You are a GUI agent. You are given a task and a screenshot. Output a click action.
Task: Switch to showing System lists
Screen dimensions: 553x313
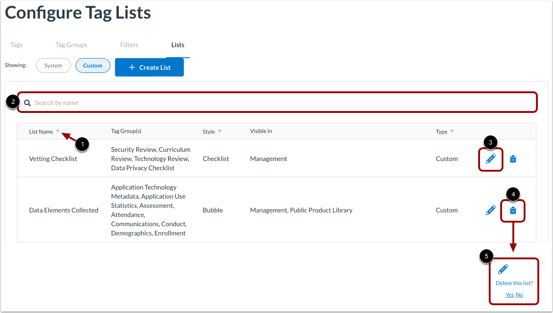pos(53,65)
